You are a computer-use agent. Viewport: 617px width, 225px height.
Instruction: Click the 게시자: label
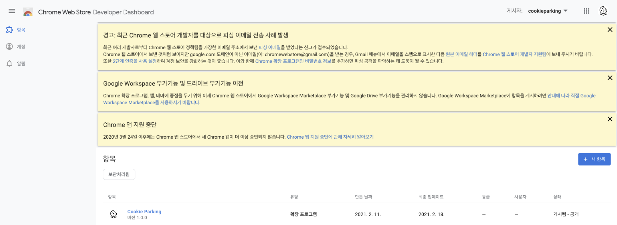tap(514, 11)
